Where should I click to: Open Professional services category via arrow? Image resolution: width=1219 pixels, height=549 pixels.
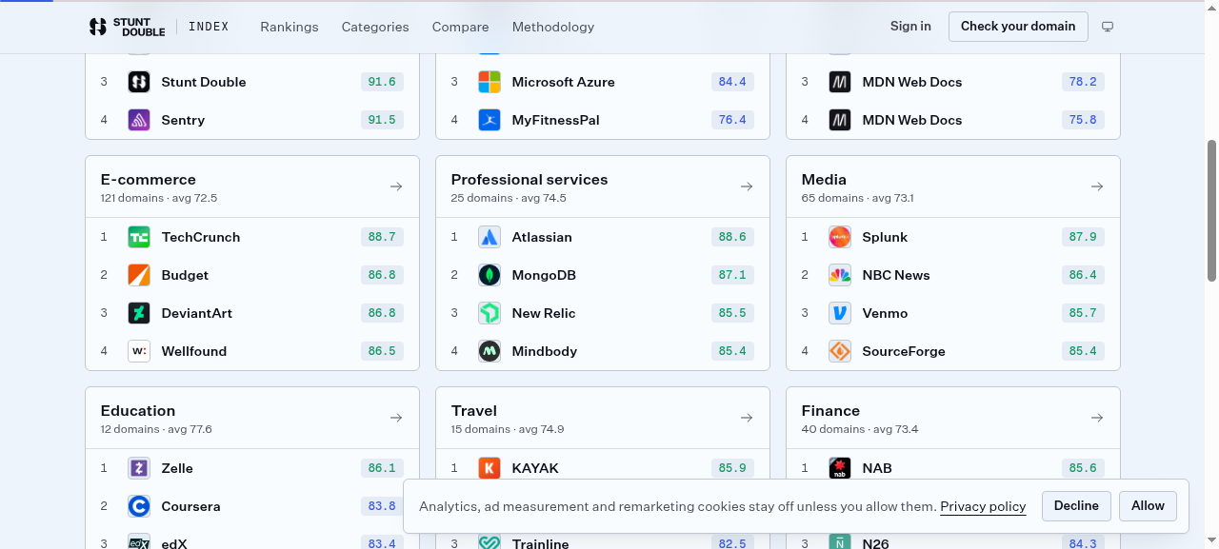point(747,186)
